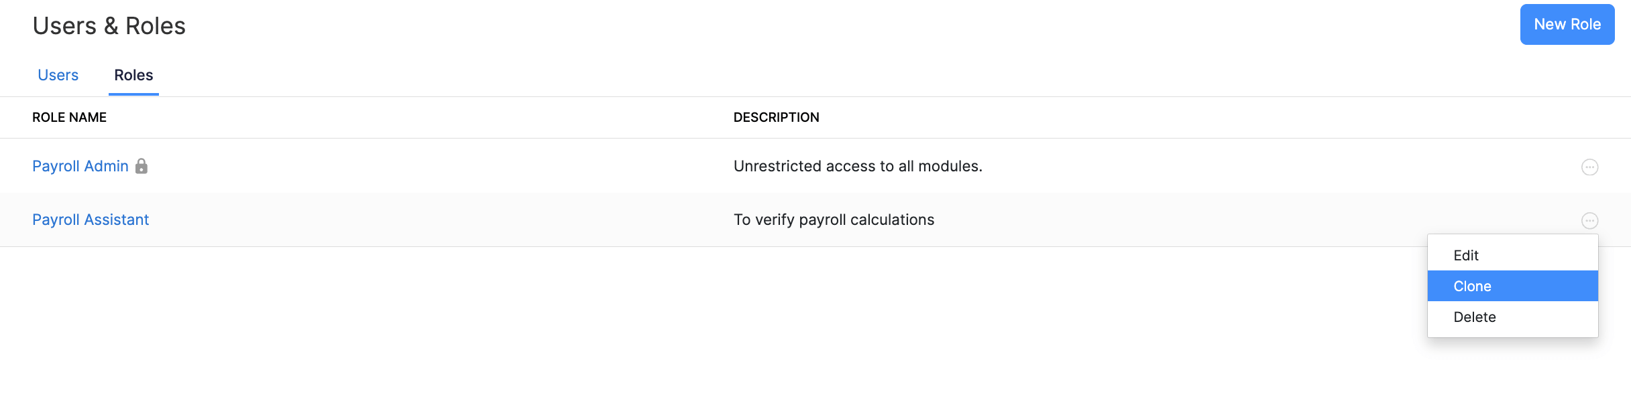Click the 'Unrestricted access to all modules' description
This screenshot has width=1631, height=415.
click(858, 166)
